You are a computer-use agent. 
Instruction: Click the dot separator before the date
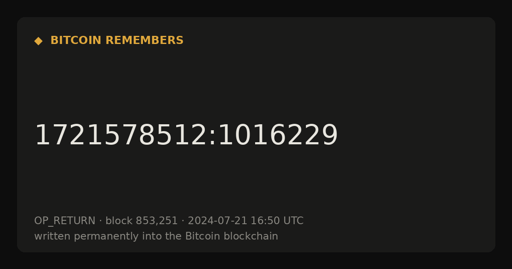[183, 221]
